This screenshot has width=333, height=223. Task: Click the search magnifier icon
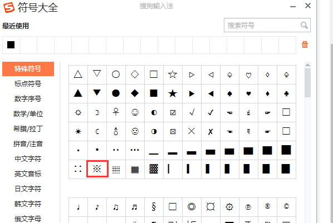click(x=304, y=25)
